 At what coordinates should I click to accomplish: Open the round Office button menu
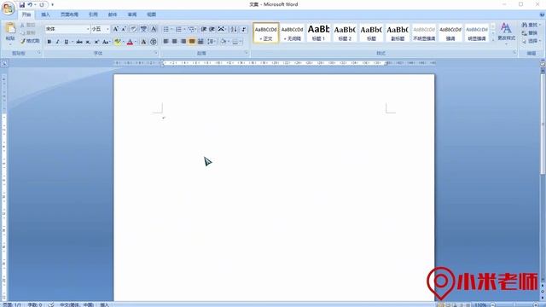[9, 9]
